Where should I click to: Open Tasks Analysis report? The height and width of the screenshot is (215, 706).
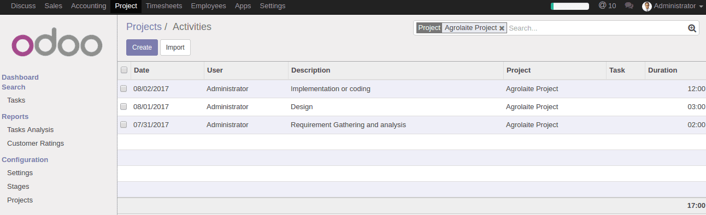click(30, 130)
